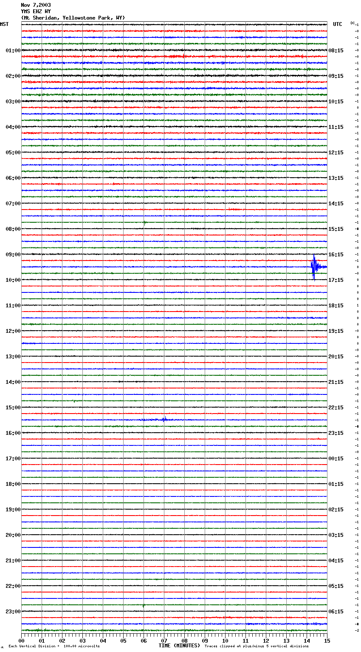
Task: Select the 20:00 MST time label
Action: click(x=13, y=535)
